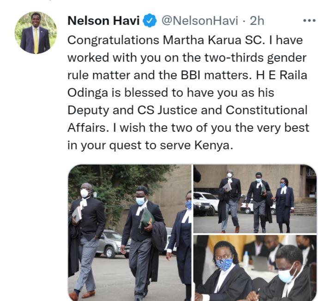The image size is (332, 301).
Task: Click the Martha Karua SC text
Action: [214, 40]
